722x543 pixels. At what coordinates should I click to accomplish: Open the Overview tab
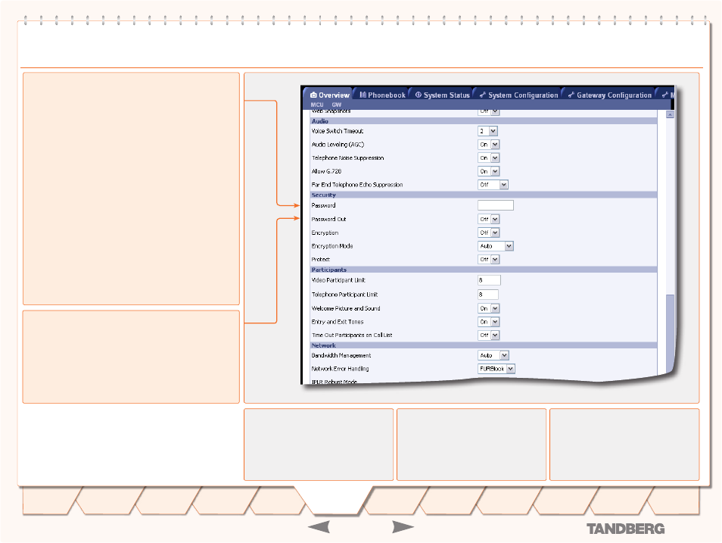(x=329, y=95)
